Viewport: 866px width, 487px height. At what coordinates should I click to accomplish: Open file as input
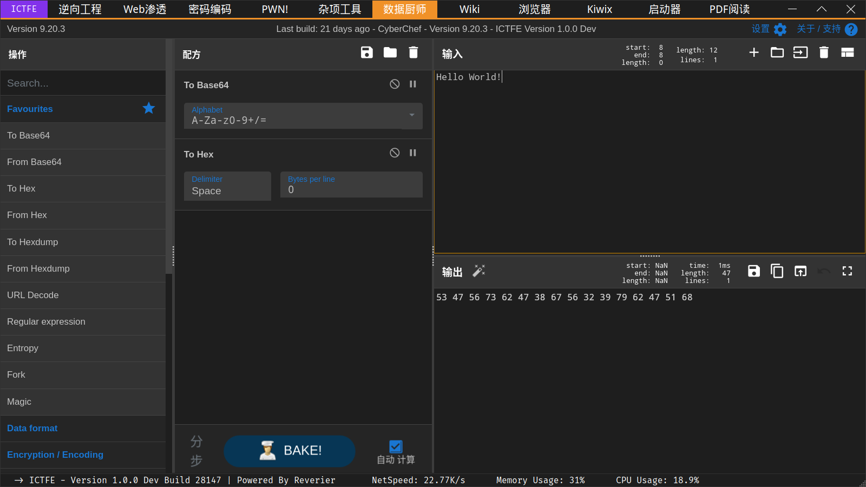pos(801,52)
